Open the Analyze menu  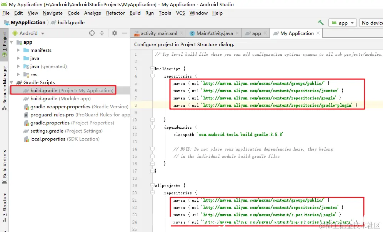tap(93, 13)
